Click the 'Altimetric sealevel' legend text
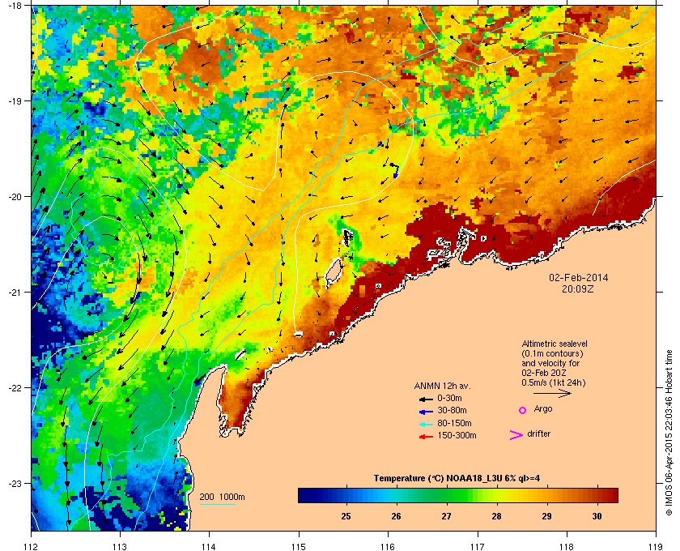This screenshot has height=551, width=680. point(555,344)
